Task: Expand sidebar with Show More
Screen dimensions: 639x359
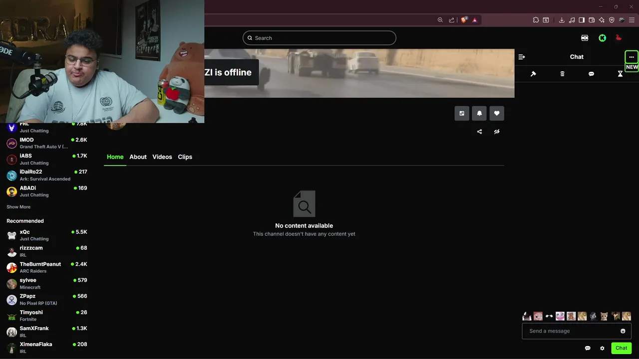Action: tap(18, 207)
